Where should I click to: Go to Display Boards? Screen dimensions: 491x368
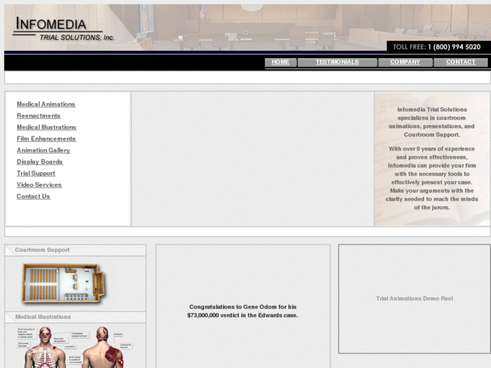pyautogui.click(x=40, y=161)
